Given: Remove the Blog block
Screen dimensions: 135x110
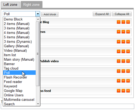Looking at the screenshot, I should [x=128, y=22].
